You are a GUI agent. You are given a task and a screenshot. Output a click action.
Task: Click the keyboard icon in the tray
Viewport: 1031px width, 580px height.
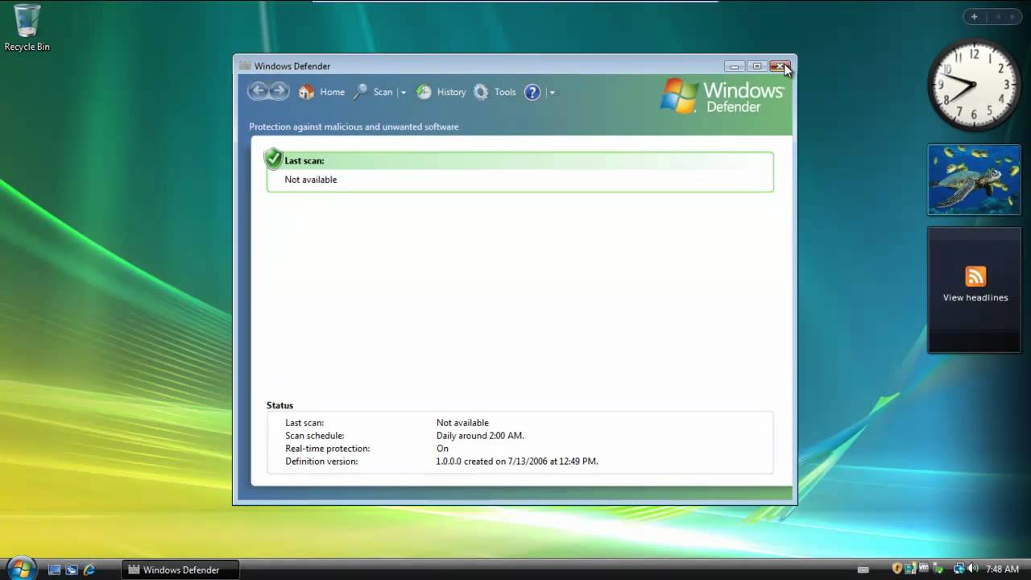[863, 570]
